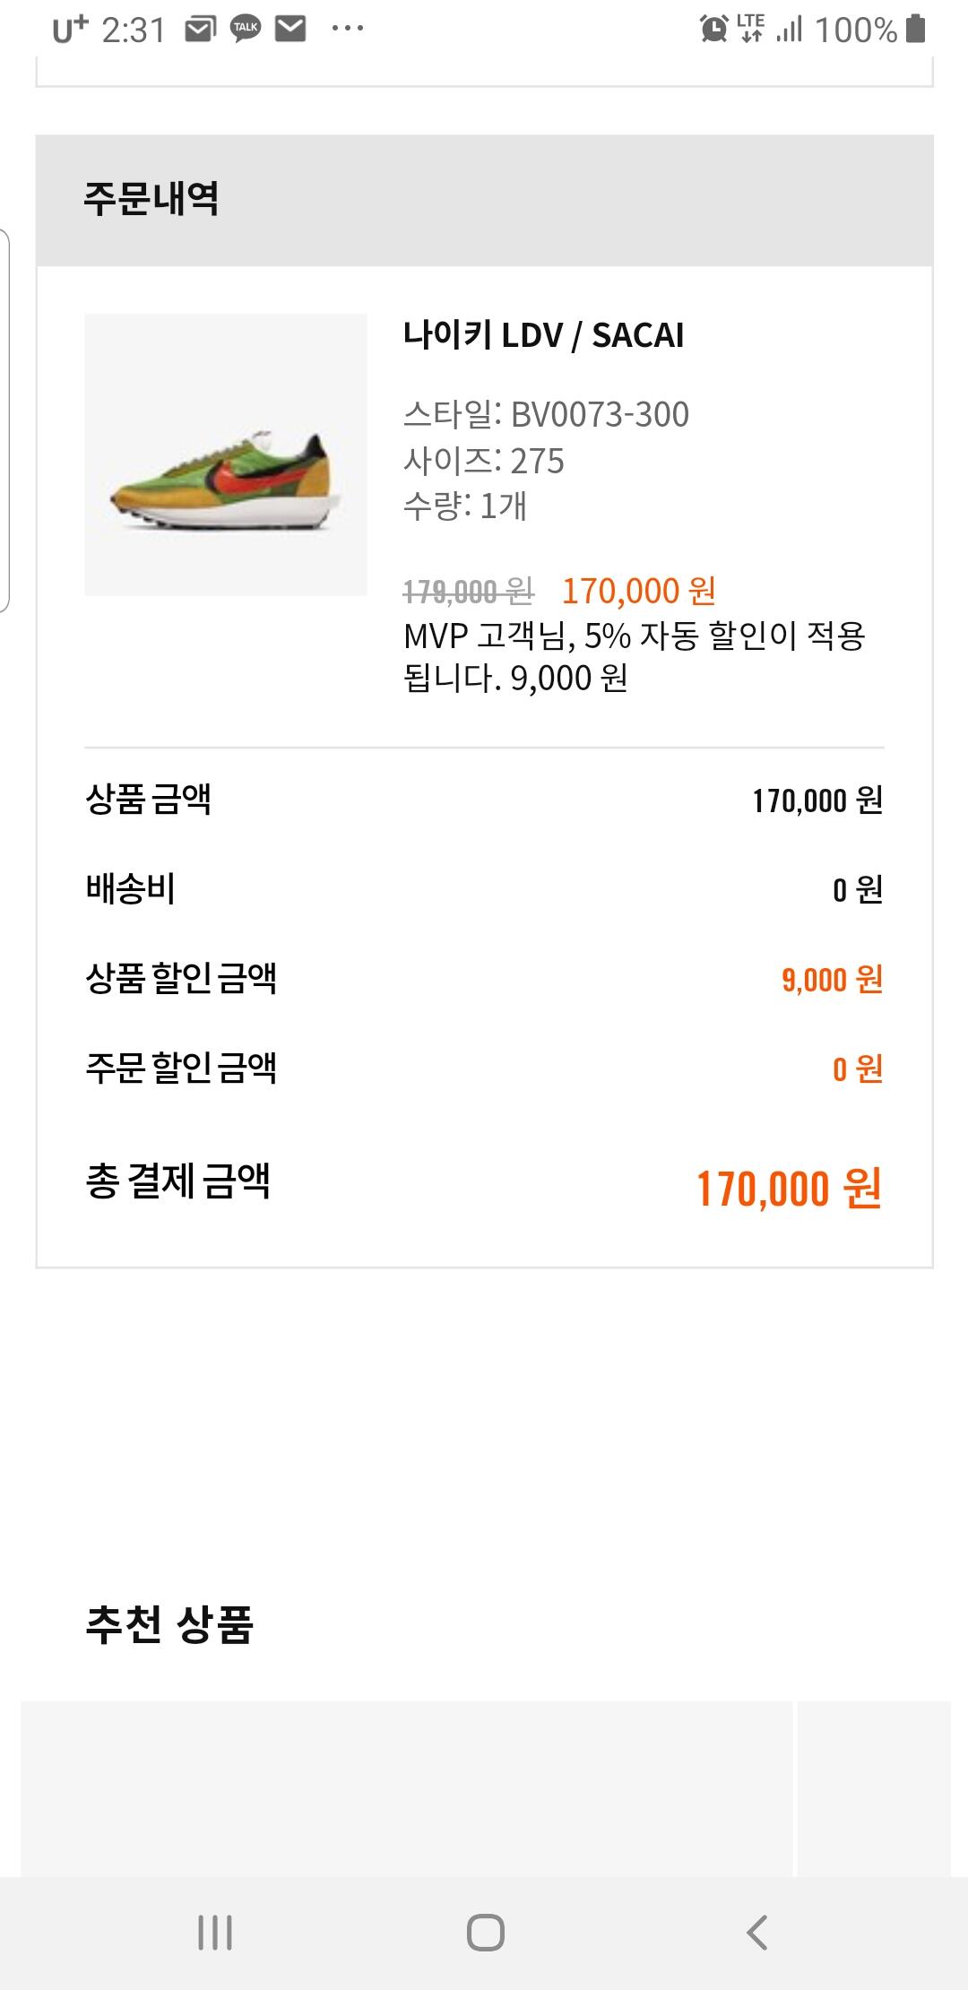968x1990 pixels.
Task: Tap the message notification icon beside clock
Action: pos(200,30)
